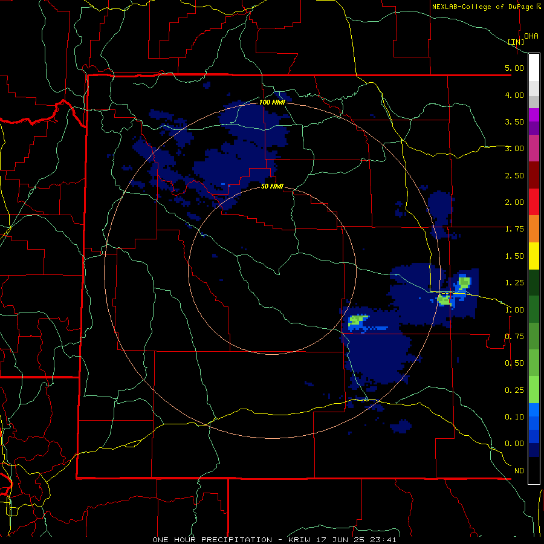Click the 1.00 legend value
Viewport: 544px width, 544px height.
coord(514,310)
